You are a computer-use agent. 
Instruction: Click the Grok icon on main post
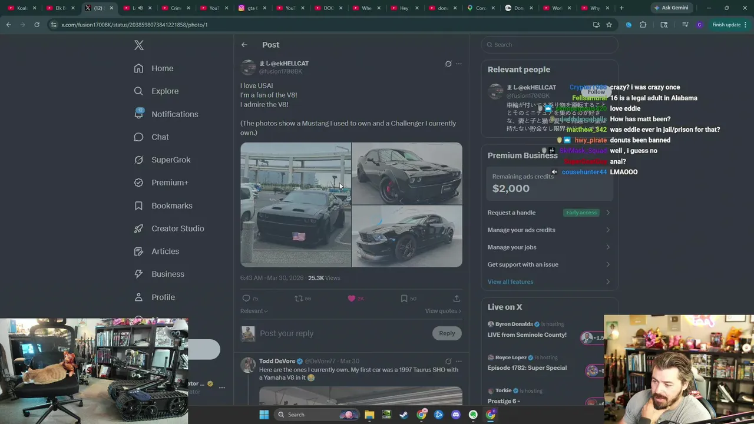pyautogui.click(x=448, y=64)
